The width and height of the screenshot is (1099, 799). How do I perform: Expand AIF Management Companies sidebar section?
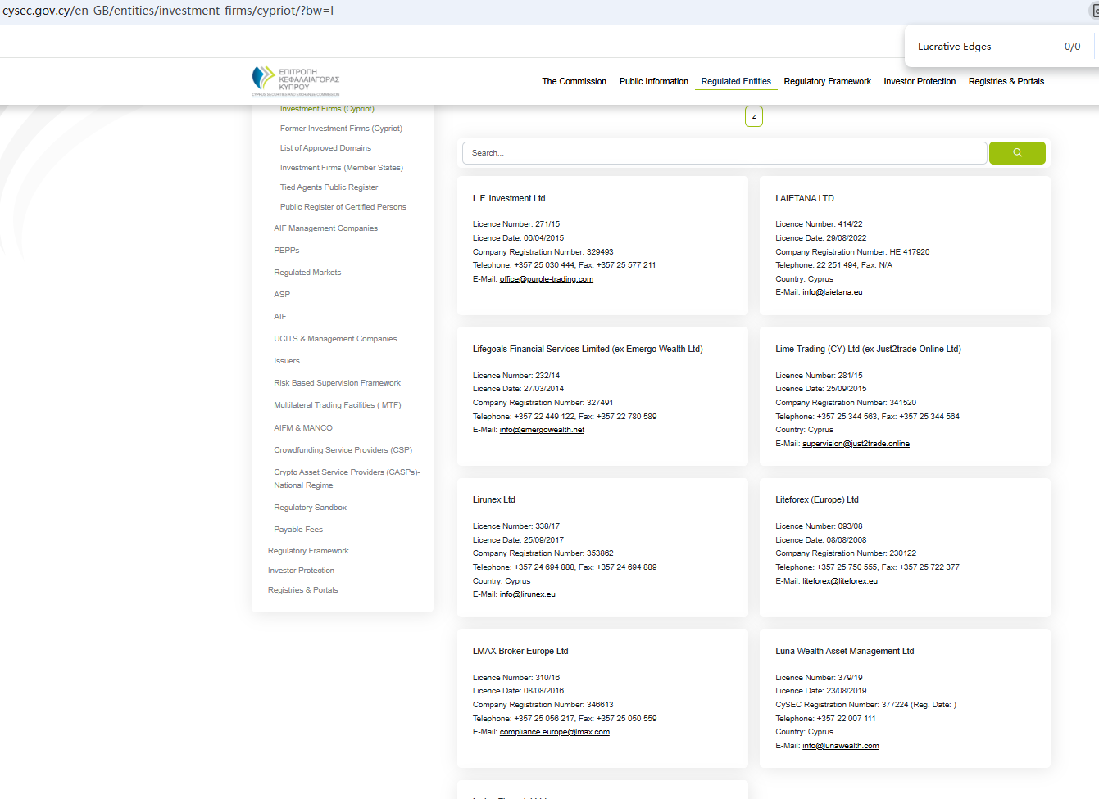tap(325, 228)
